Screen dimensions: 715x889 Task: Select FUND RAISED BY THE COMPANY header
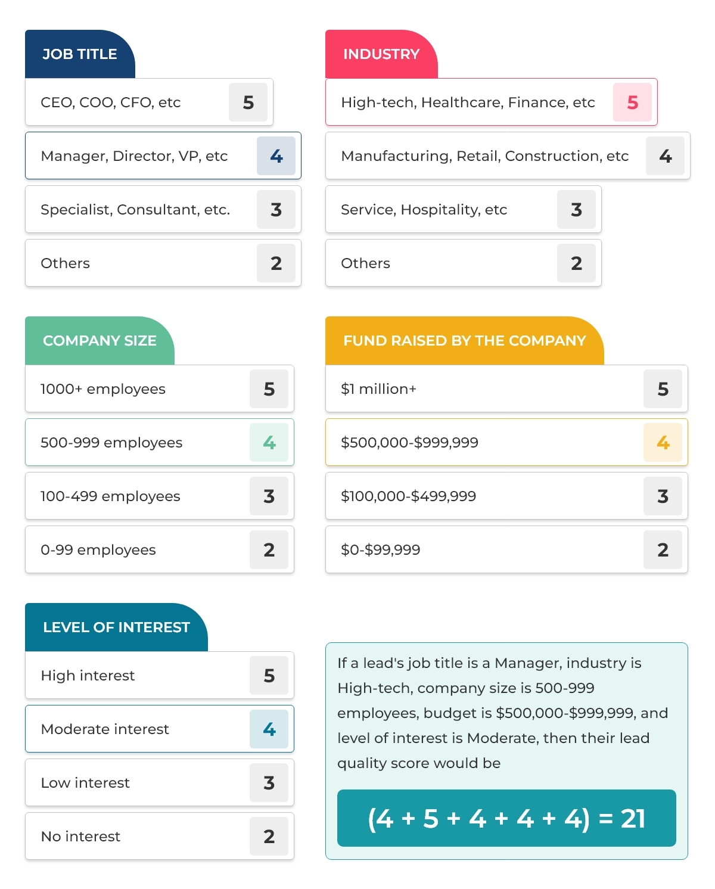[x=465, y=341]
